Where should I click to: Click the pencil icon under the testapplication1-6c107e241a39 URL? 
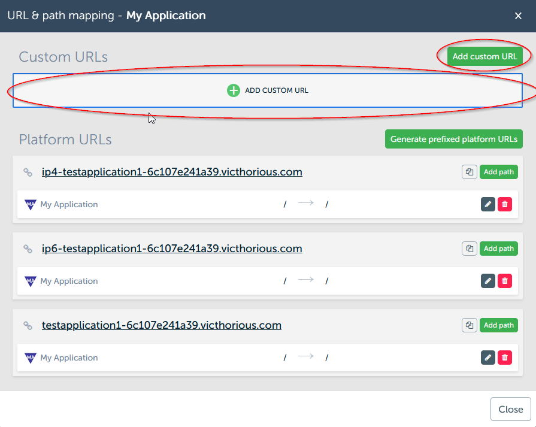click(488, 358)
